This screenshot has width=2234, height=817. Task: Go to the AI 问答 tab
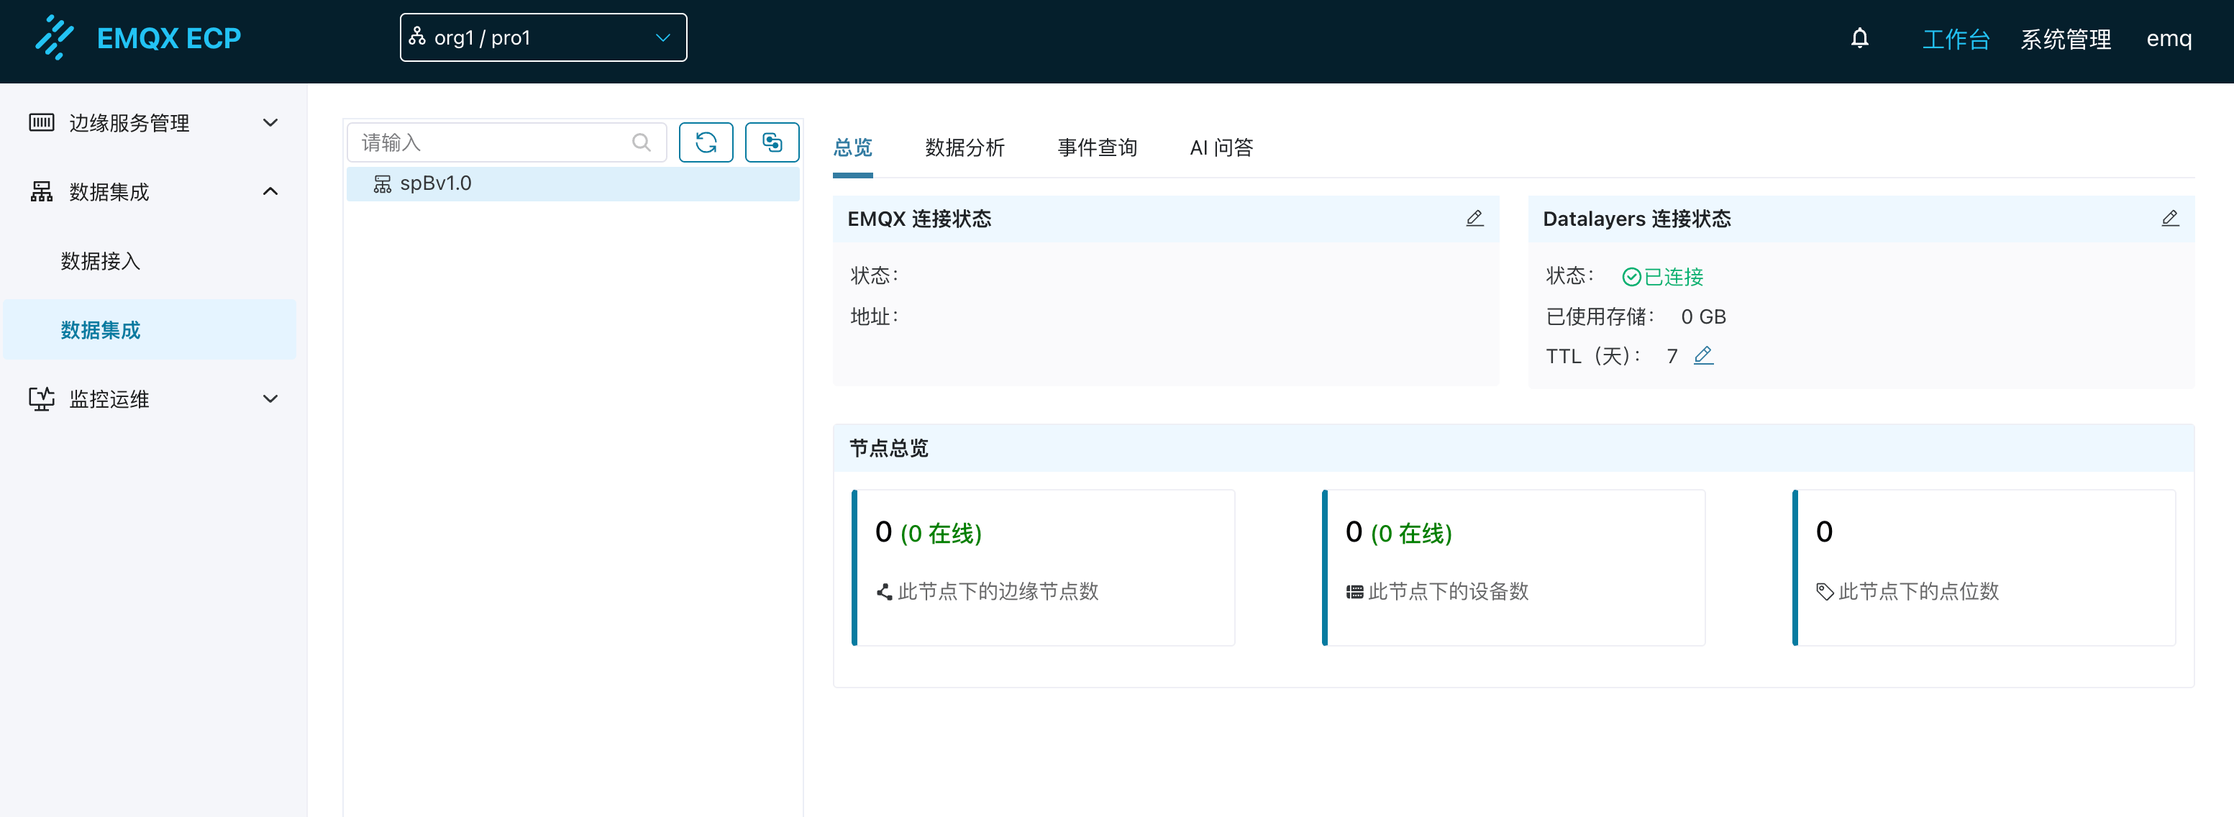coord(1220,147)
